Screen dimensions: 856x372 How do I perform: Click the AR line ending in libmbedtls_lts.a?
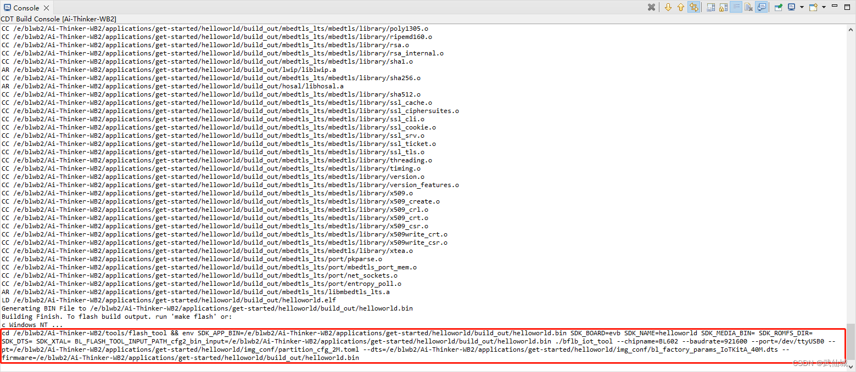click(195, 292)
